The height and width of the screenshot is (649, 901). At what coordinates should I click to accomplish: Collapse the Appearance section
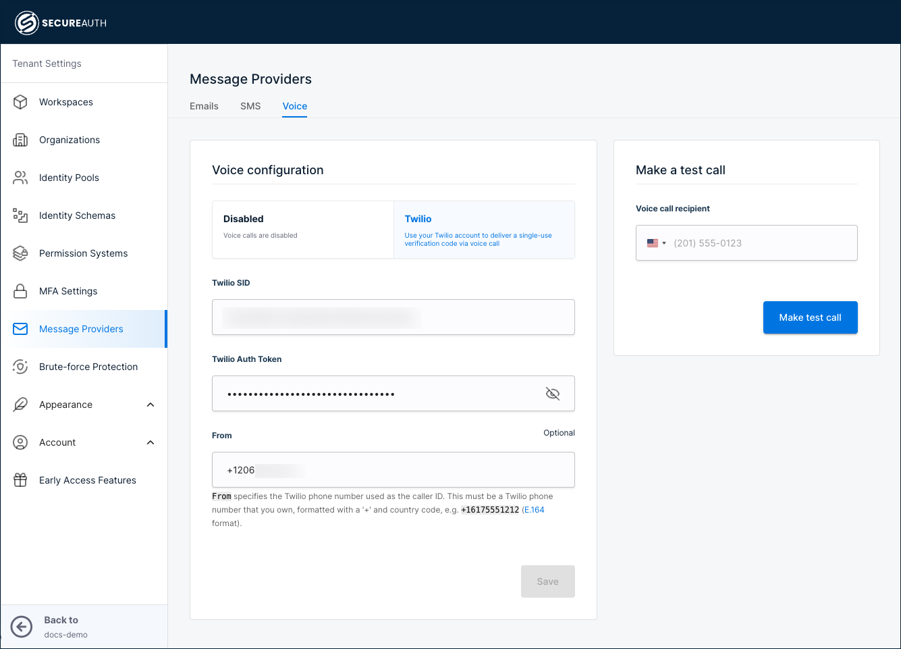pos(151,405)
